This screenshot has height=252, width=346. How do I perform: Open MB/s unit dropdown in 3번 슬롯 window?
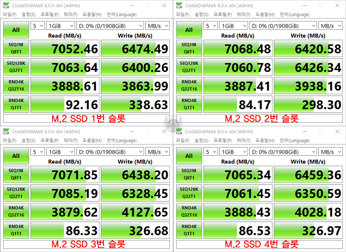click(158, 152)
